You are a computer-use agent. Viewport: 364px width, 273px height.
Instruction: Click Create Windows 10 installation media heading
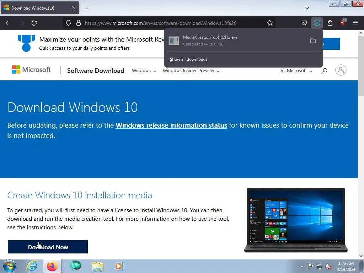click(80, 195)
